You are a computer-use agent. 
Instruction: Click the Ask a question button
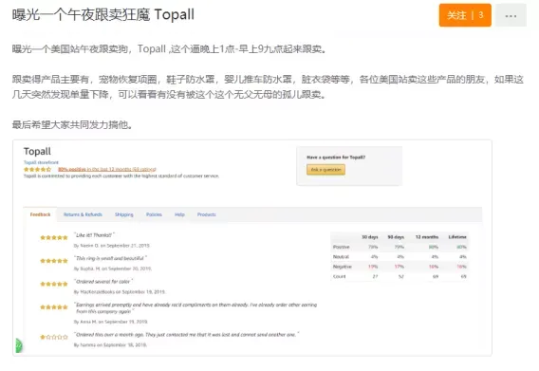click(x=325, y=170)
